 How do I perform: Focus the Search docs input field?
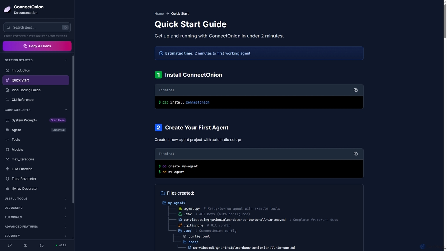click(37, 28)
